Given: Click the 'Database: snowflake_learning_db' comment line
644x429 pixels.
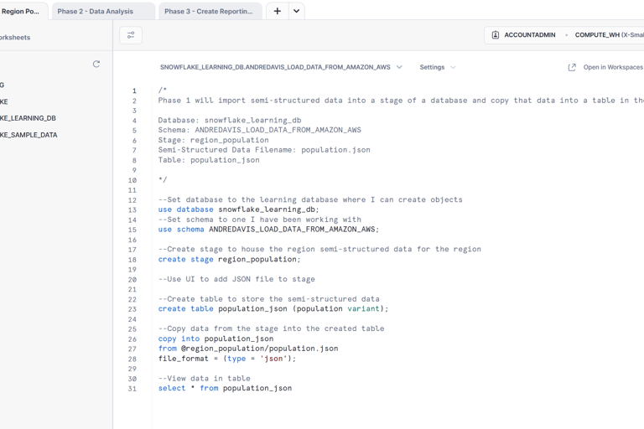Looking at the screenshot, I should (x=230, y=121).
